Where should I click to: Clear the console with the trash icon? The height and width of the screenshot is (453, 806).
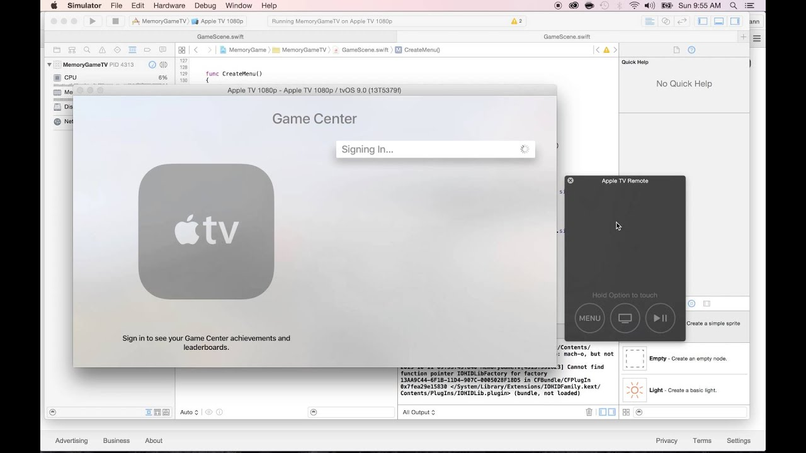(x=589, y=412)
